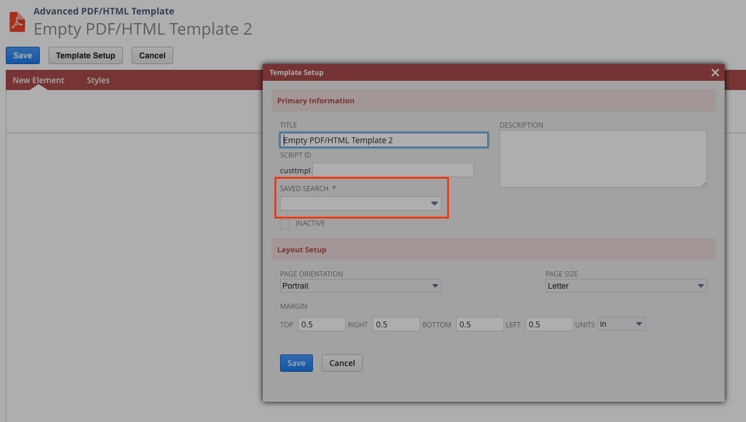Select the New Element tab

(x=38, y=80)
